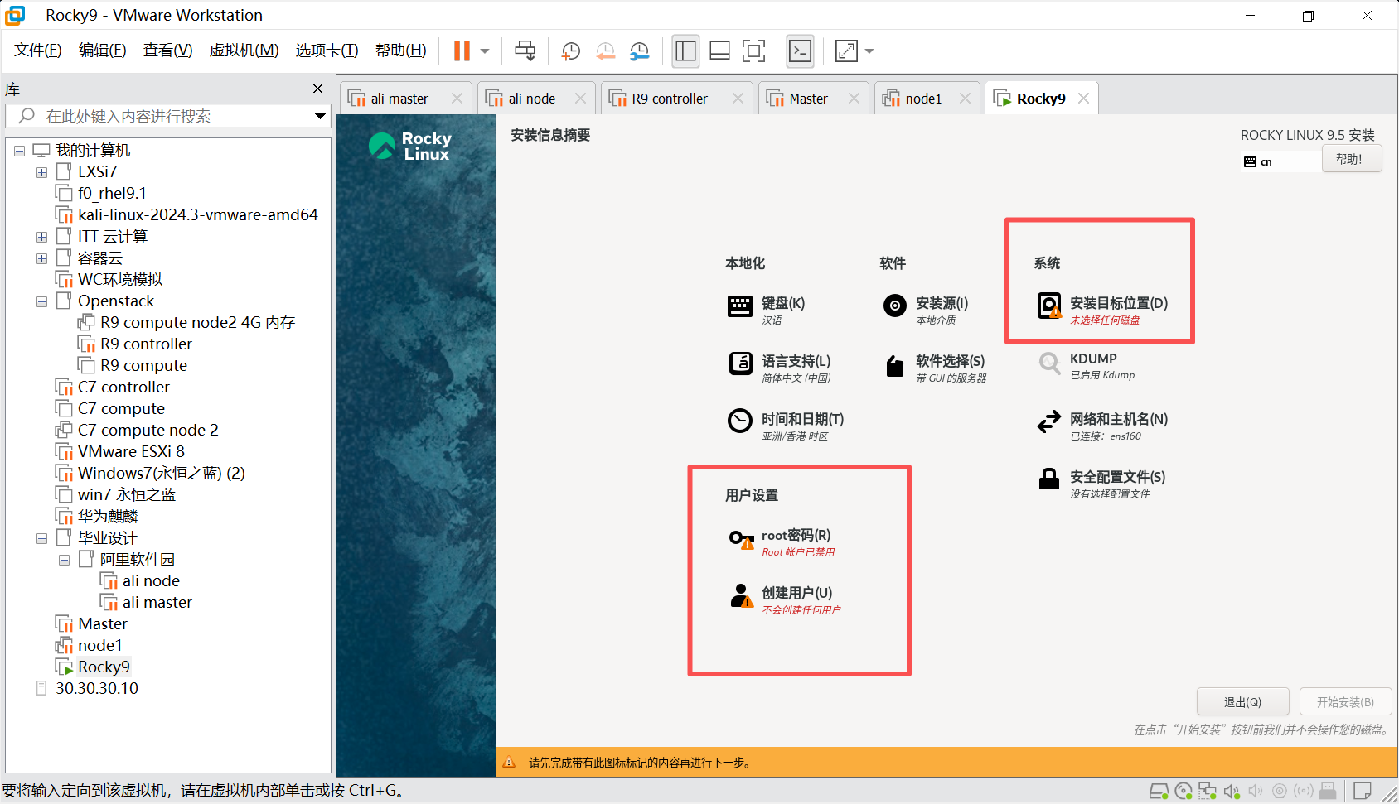Click the pause virtual machine icon
1399x804 pixels.
462,51
